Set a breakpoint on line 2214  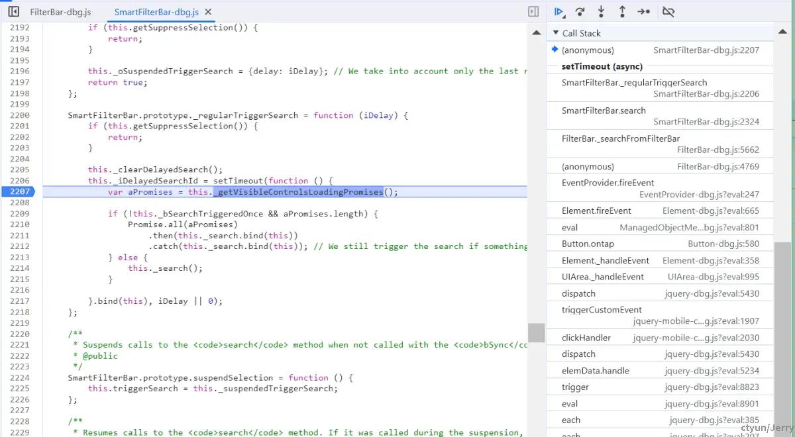(x=19, y=268)
